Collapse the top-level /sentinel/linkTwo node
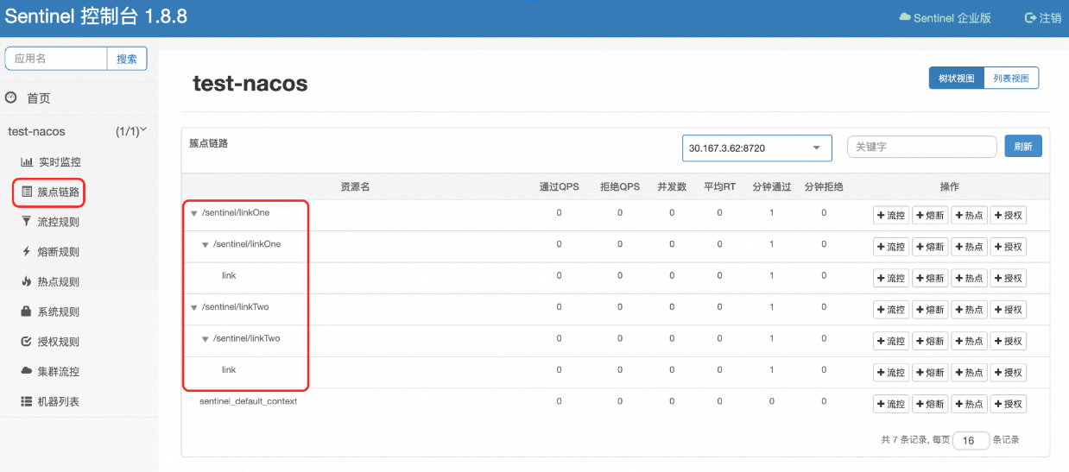Screen dimensions: 1069x472 tap(194, 307)
